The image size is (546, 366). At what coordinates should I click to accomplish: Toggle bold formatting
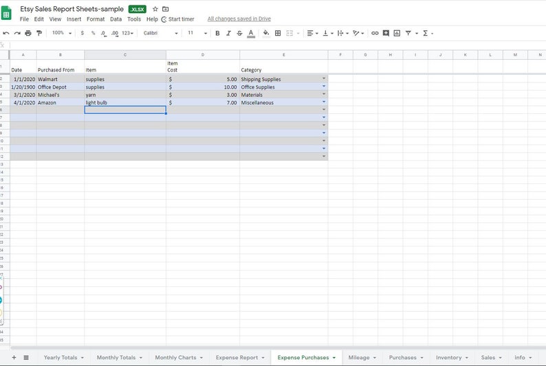(217, 33)
